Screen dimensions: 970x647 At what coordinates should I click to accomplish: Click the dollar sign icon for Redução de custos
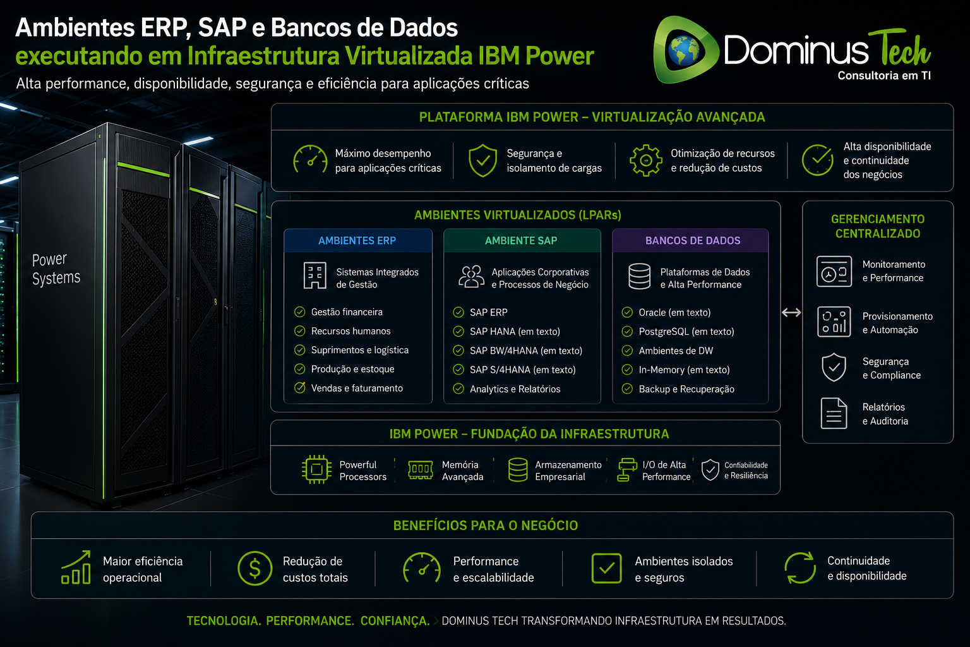click(x=254, y=568)
